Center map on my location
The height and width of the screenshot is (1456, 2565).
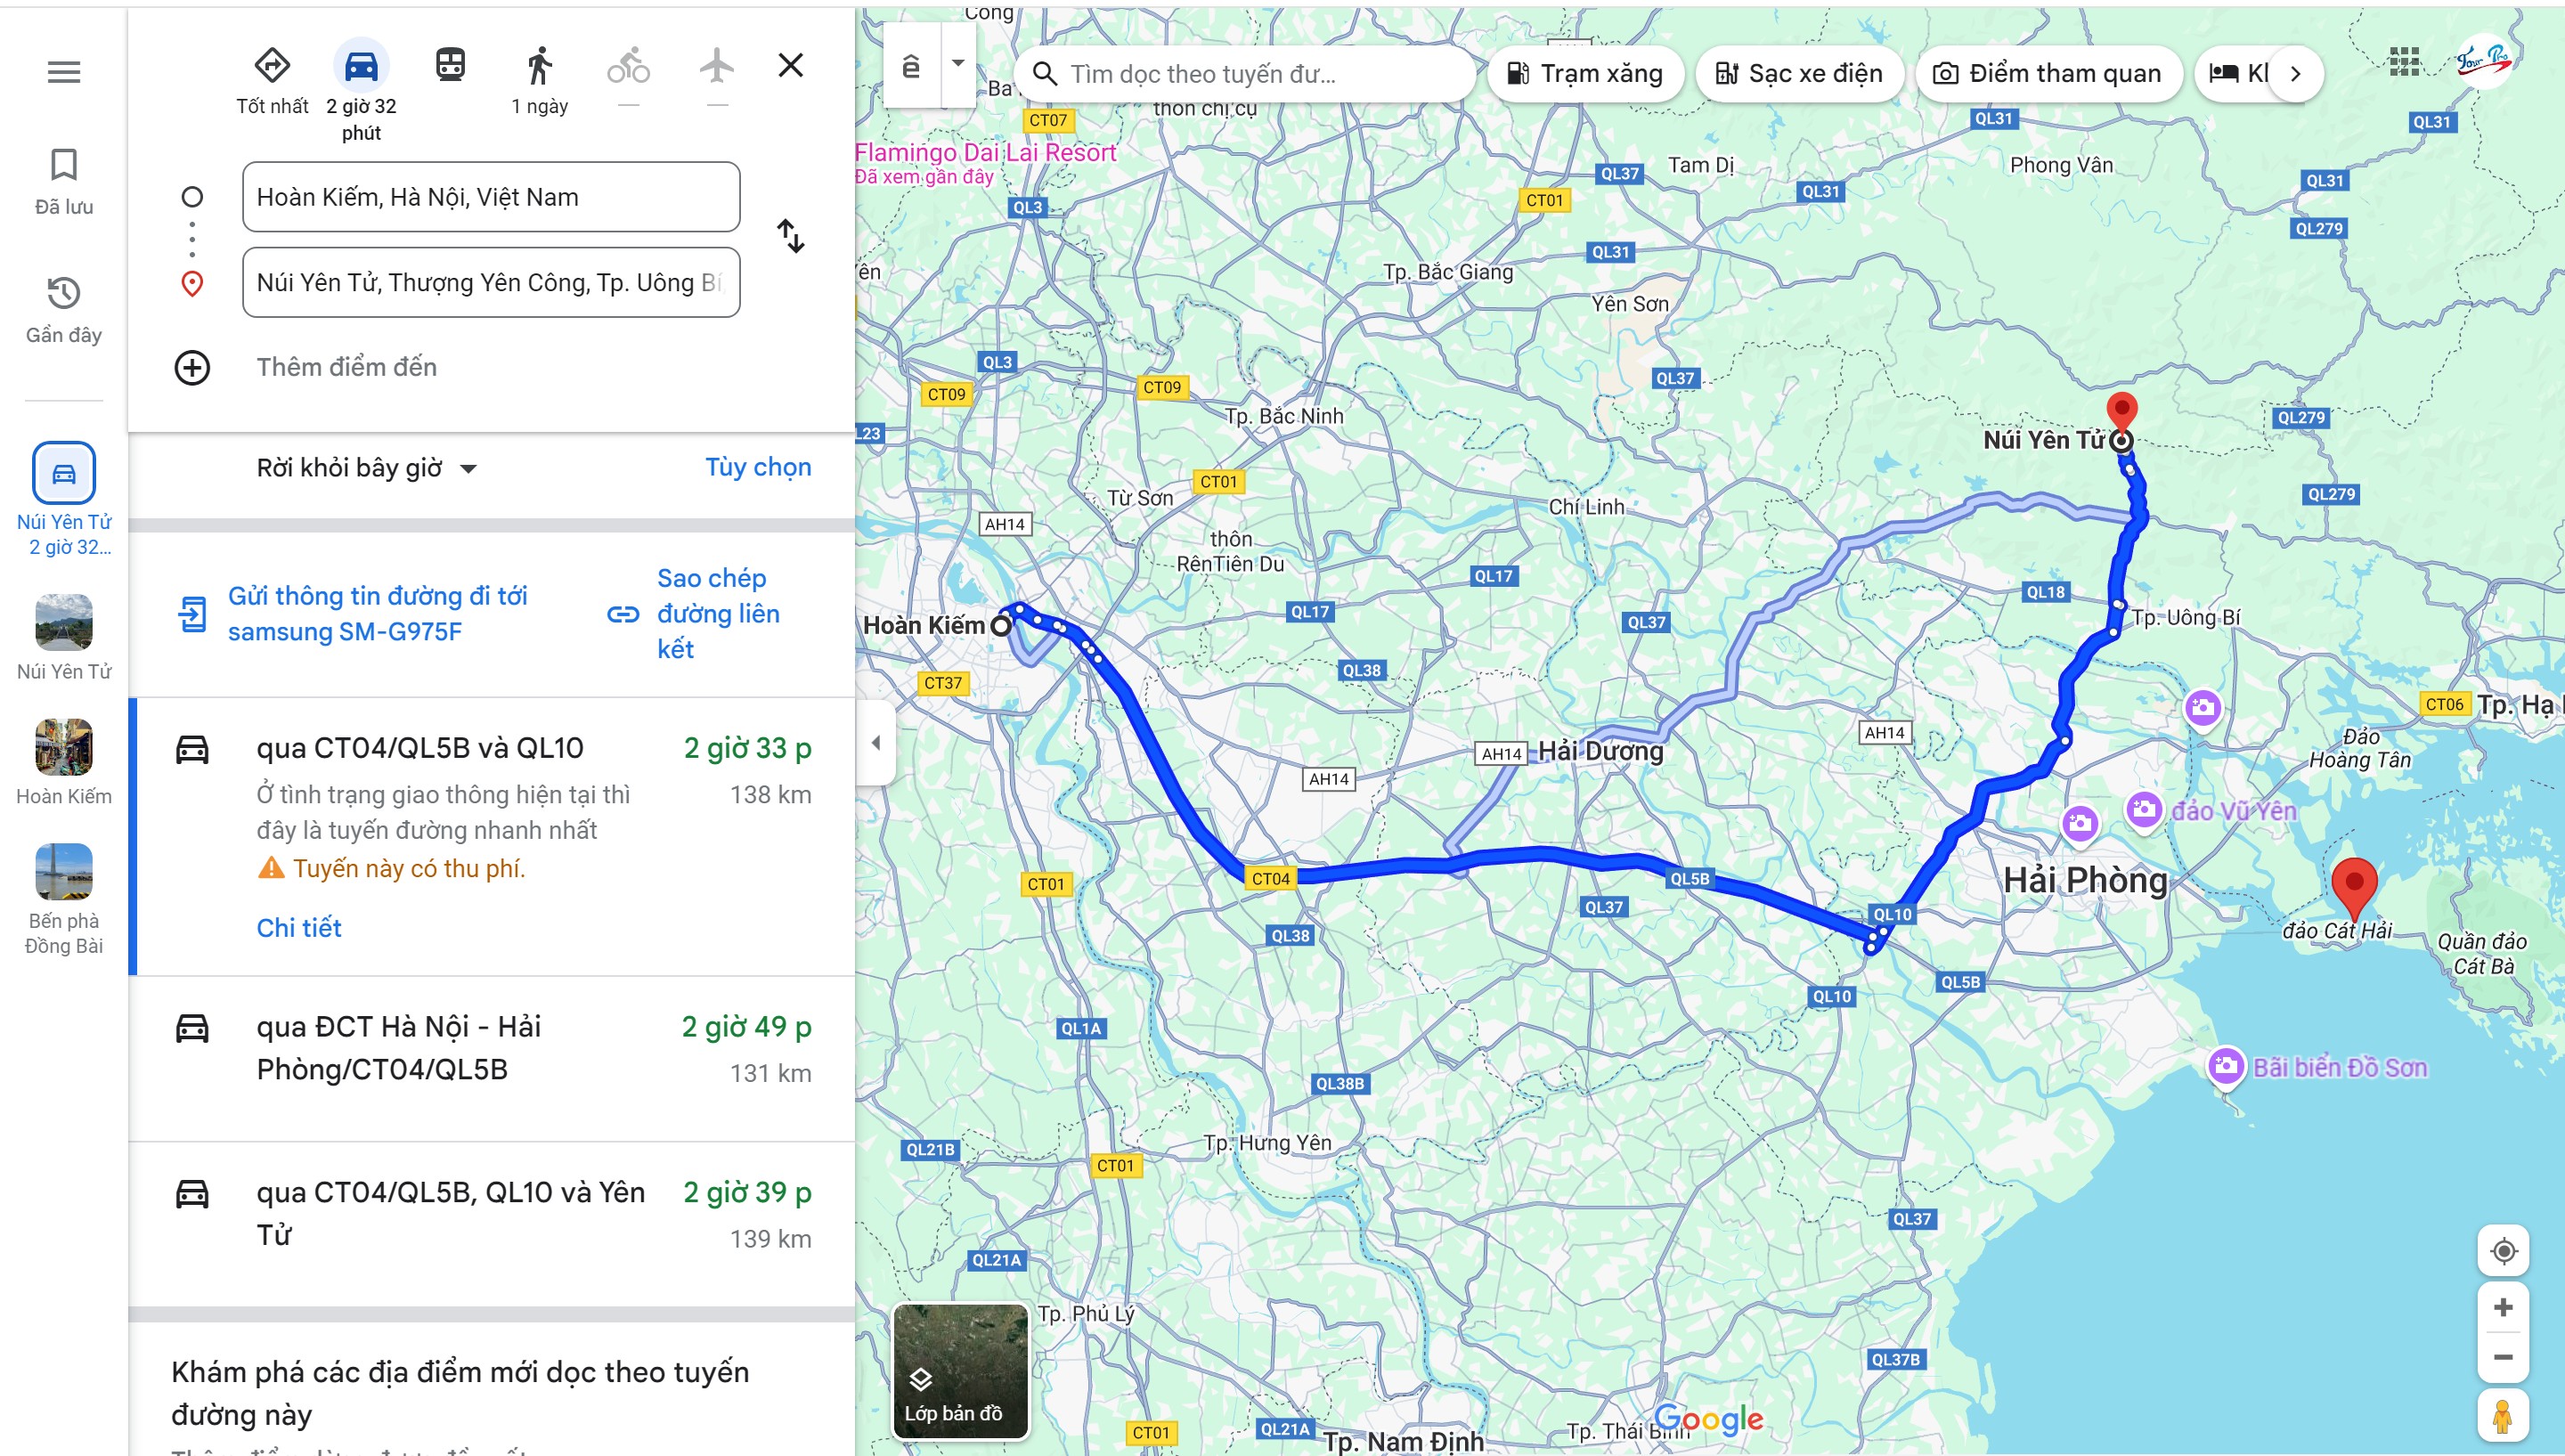tap(2503, 1251)
